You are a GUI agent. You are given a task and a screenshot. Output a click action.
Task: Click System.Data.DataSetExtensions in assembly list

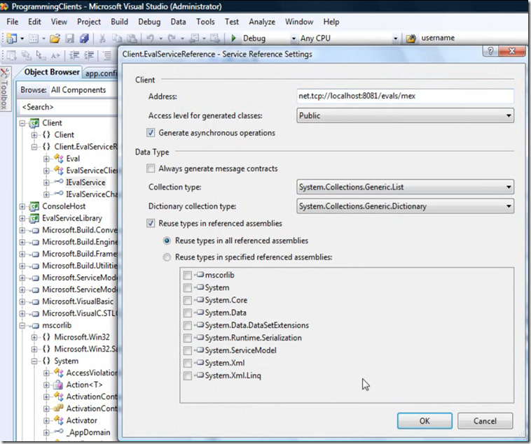[256, 325]
